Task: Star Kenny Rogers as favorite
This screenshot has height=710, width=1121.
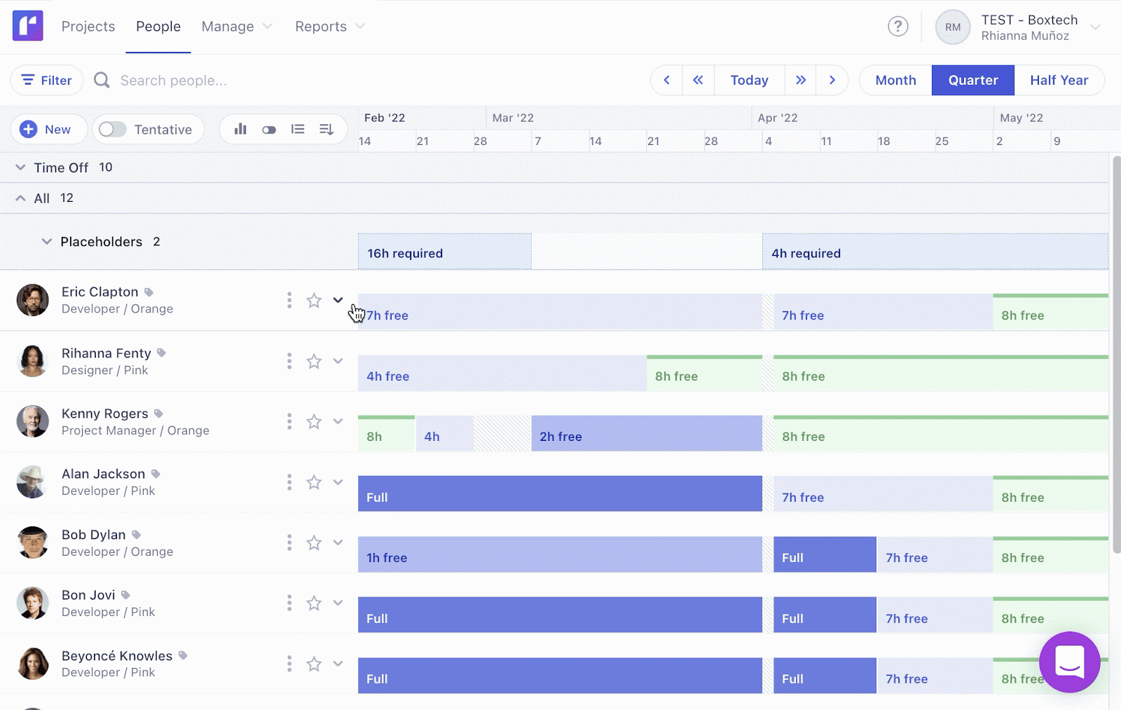Action: 313,421
